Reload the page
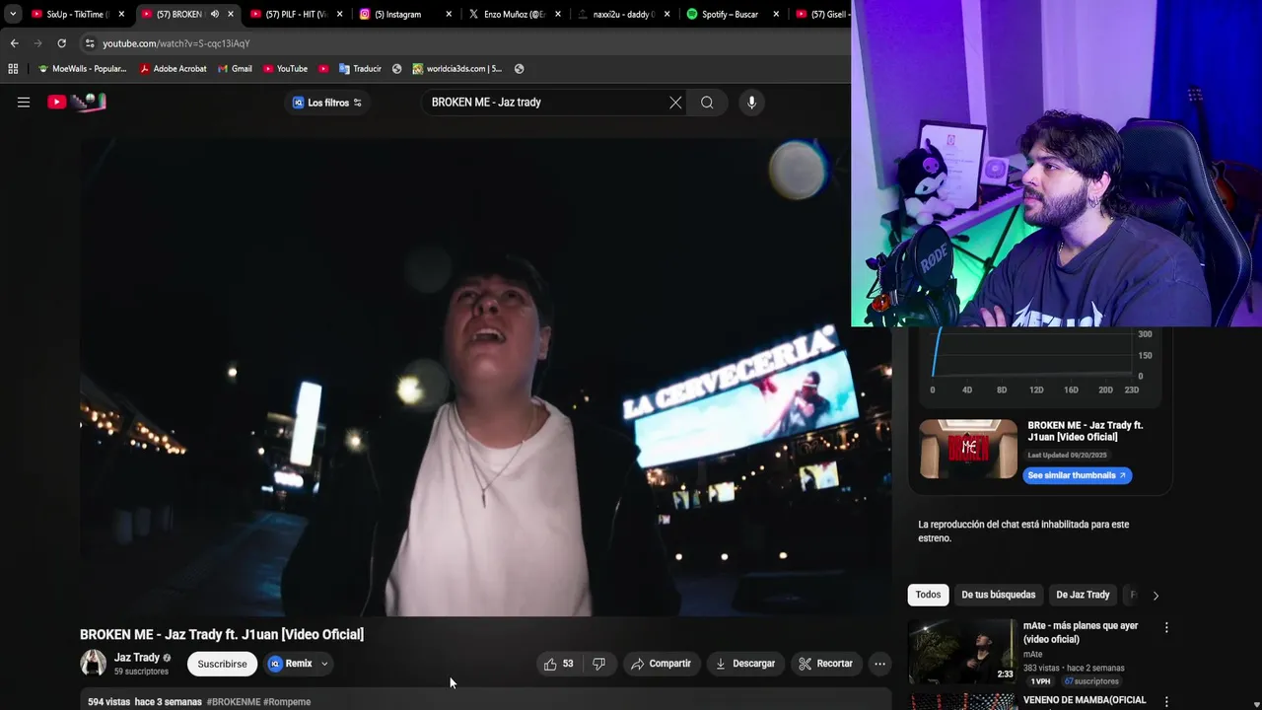Screen dimensions: 1262x710 [x=61, y=43]
